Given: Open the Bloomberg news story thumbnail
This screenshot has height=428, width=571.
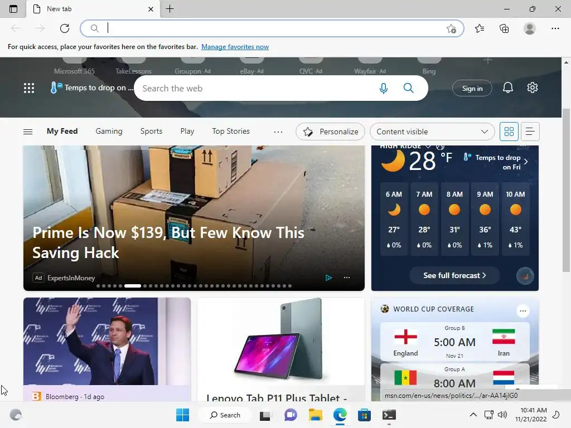Looking at the screenshot, I should tap(107, 342).
